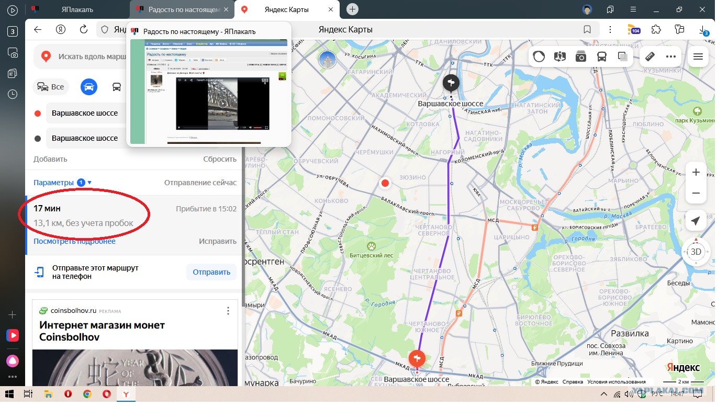The image size is (717, 406).
Task: Open the three-dot menu in address bar
Action: (610, 29)
